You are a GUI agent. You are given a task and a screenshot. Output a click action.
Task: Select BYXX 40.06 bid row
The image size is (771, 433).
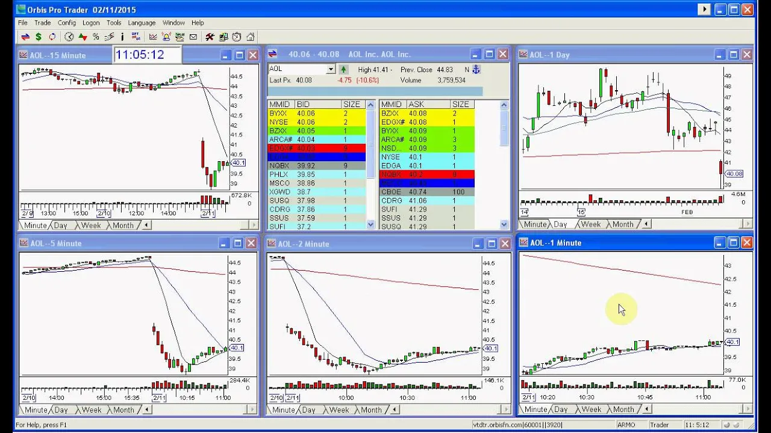[317, 114]
